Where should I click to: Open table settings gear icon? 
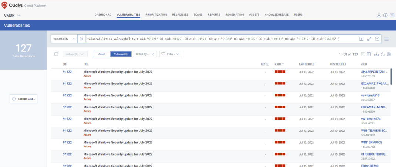point(389,54)
